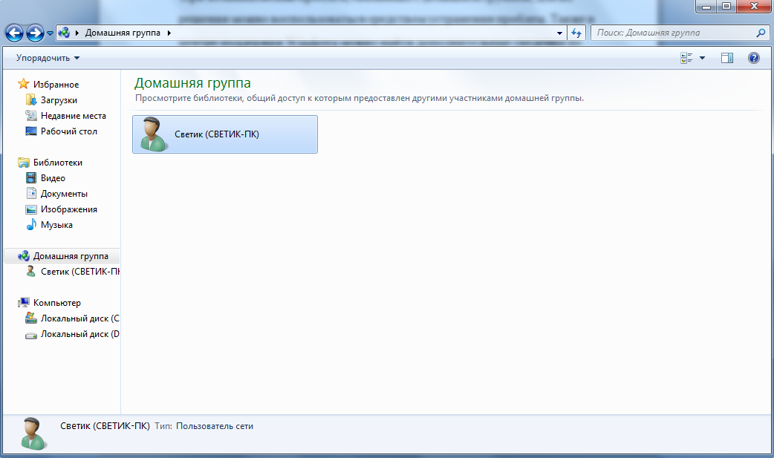Select Недавние места in Favorites

[73, 116]
